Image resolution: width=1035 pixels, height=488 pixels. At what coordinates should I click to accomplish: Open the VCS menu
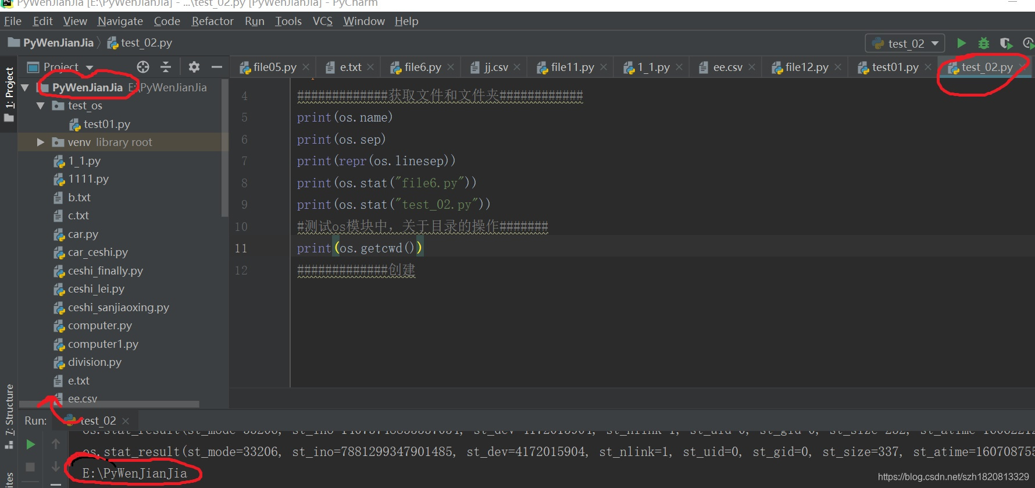coord(323,22)
